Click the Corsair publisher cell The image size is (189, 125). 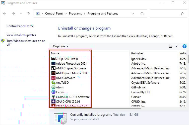(x=136, y=97)
